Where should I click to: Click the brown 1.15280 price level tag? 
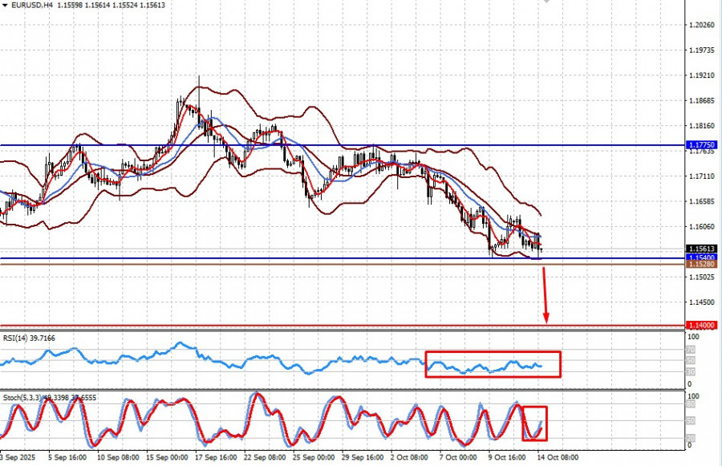[x=701, y=264]
